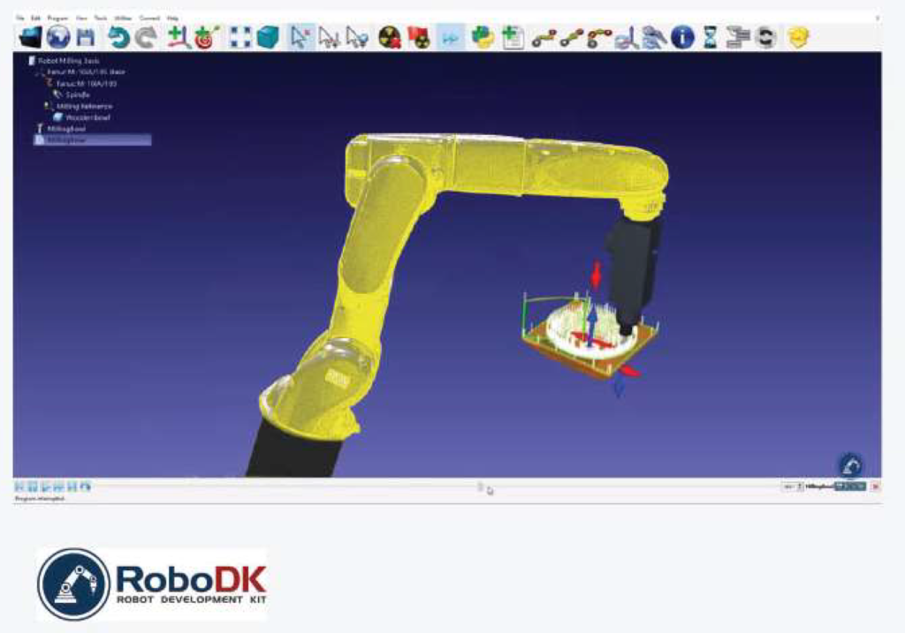Select the Wooden bowl object item

tap(81, 117)
